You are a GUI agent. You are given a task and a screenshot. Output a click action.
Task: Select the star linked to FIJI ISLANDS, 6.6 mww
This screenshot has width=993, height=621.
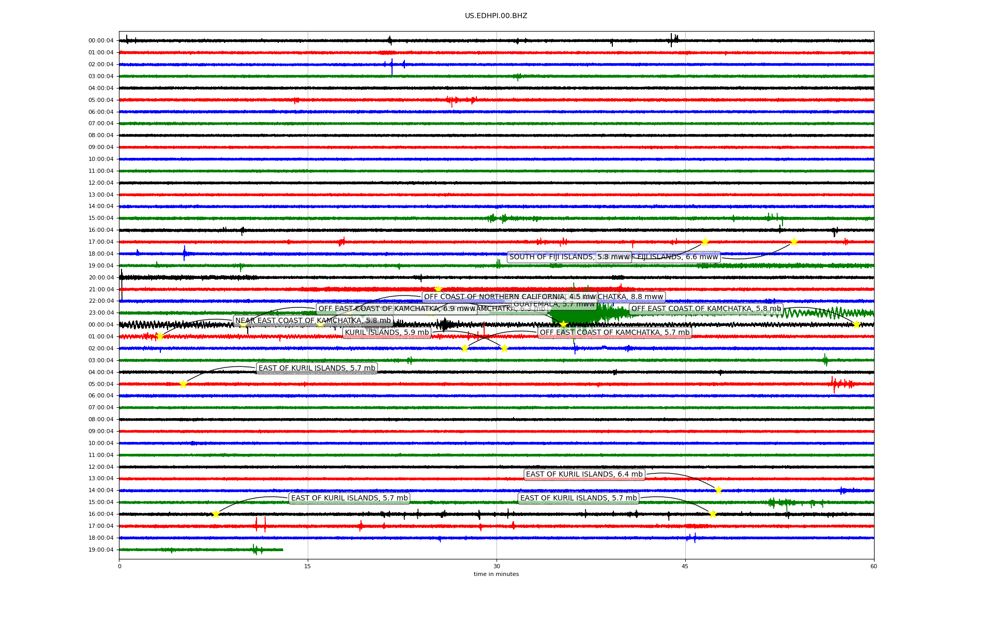click(794, 242)
